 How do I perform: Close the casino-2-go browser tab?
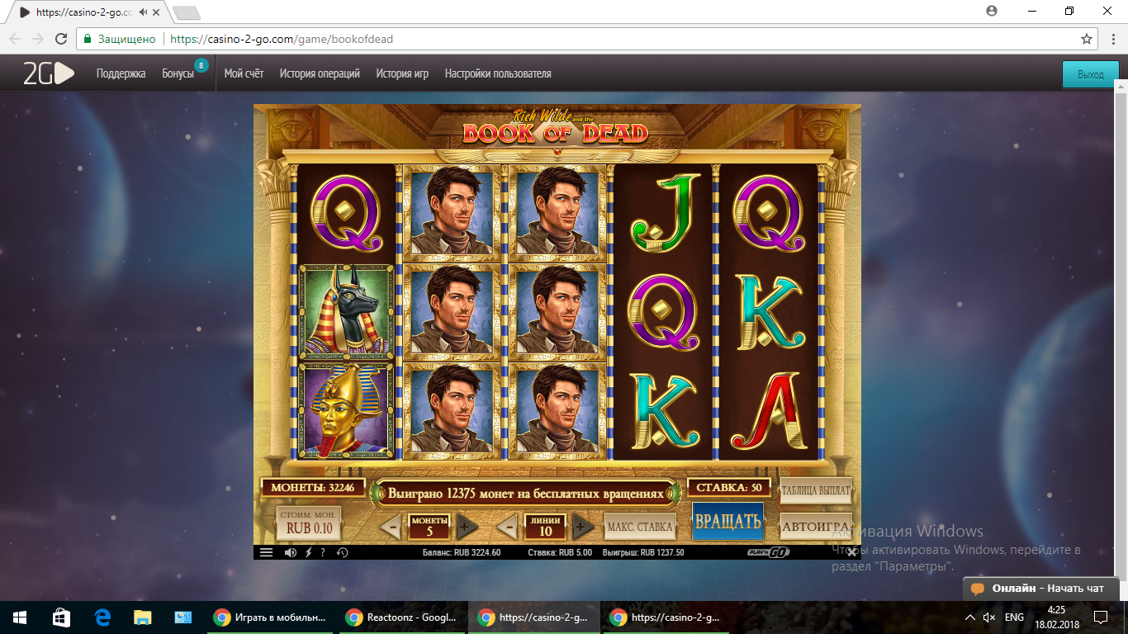pyautogui.click(x=157, y=12)
